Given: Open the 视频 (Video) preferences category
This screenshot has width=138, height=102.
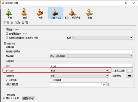Looking at the screenshot, I should click(x=40, y=13).
